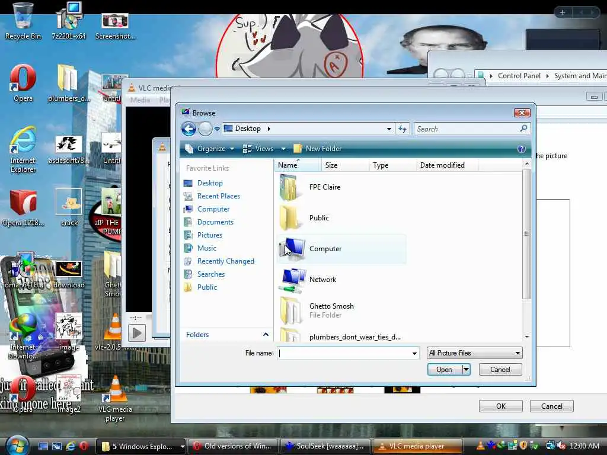This screenshot has width=607, height=455.
Task: Click the Back arrow in Browse dialog
Action: coord(189,129)
